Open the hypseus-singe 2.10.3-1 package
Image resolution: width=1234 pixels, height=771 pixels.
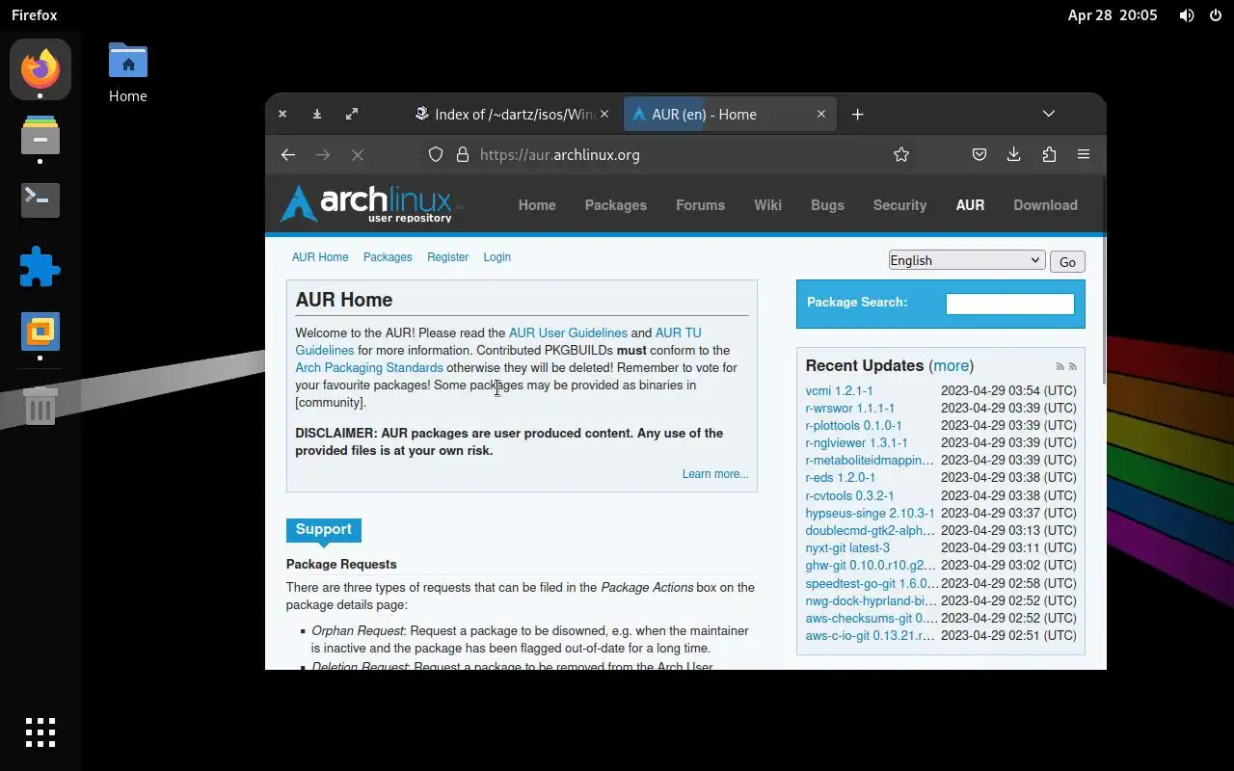point(870,513)
